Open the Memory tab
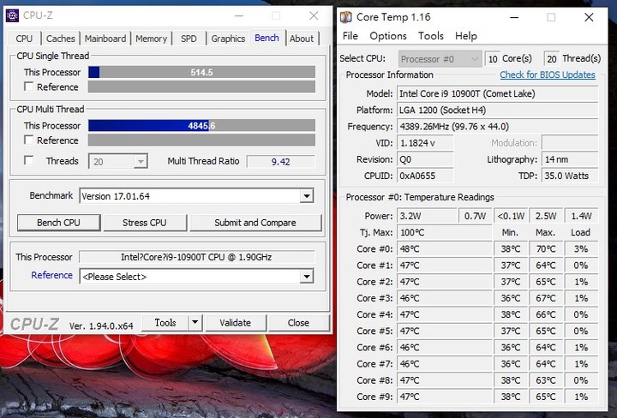Image resolution: width=617 pixels, height=418 pixels. point(151,39)
